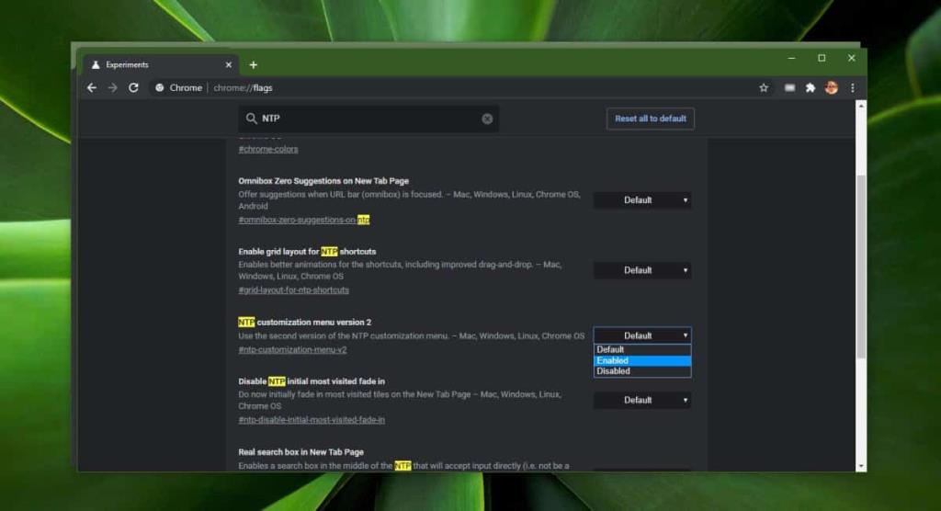Click the browser forward arrow

coord(113,87)
